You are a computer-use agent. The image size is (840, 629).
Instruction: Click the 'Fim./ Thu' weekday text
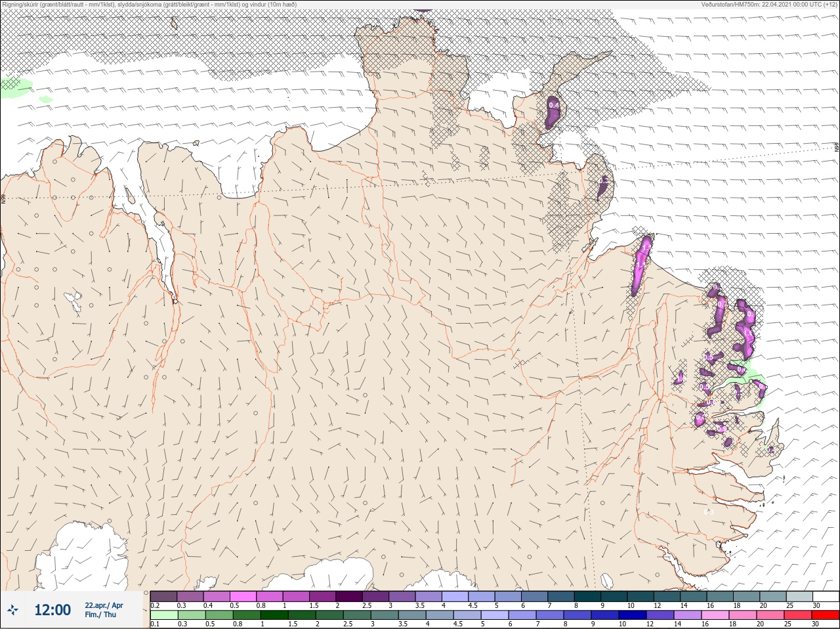(x=100, y=615)
